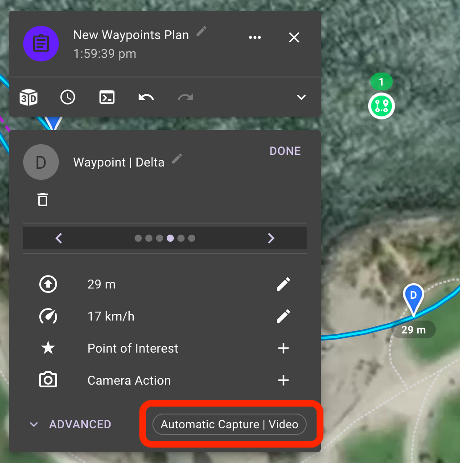Edit the New Waypoints Plan name

click(x=201, y=31)
